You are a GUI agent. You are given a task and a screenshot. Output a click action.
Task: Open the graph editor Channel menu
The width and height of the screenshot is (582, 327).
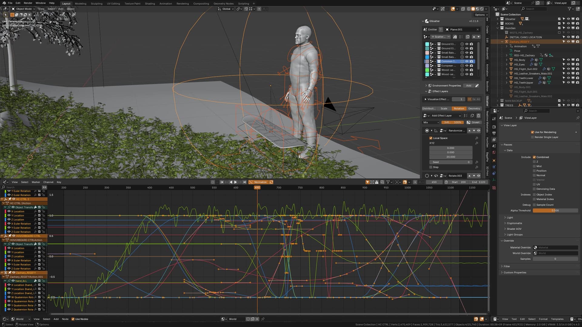(x=48, y=182)
